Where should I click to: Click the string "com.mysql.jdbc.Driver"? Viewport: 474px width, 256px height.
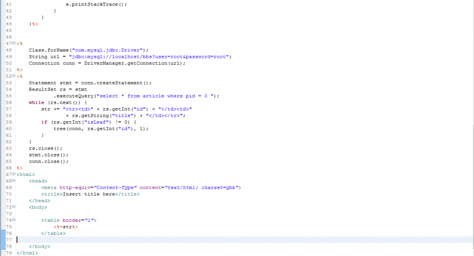(x=107, y=50)
